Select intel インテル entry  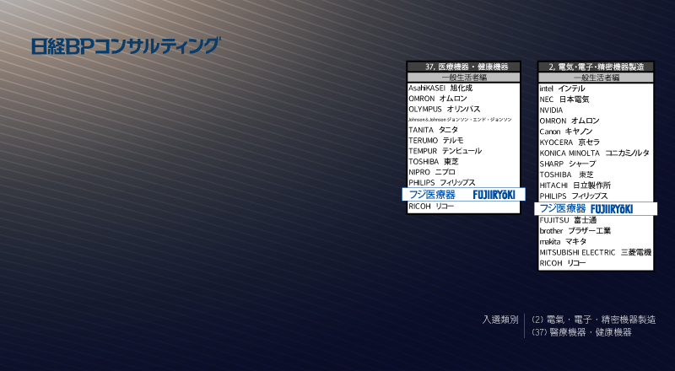click(562, 89)
